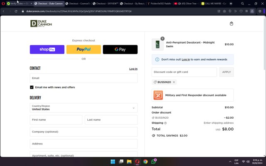This screenshot has width=266, height=166.
Task: Click the Company (optional) field
Action: click(x=84, y=132)
